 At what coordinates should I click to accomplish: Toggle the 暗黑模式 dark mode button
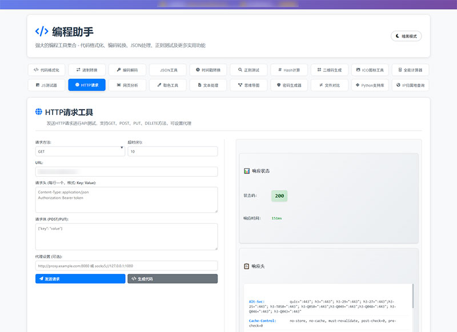406,36
